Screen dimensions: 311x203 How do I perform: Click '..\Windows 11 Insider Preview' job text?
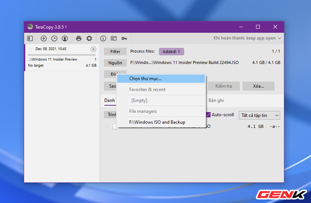(52, 59)
